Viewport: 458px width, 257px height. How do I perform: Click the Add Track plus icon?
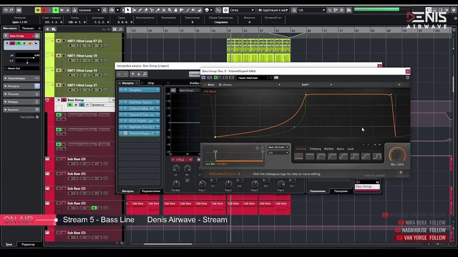point(48,29)
